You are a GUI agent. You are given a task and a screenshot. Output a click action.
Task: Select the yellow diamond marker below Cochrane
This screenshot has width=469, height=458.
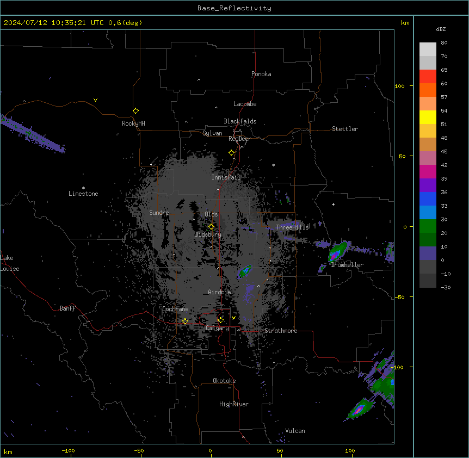pyautogui.click(x=185, y=321)
